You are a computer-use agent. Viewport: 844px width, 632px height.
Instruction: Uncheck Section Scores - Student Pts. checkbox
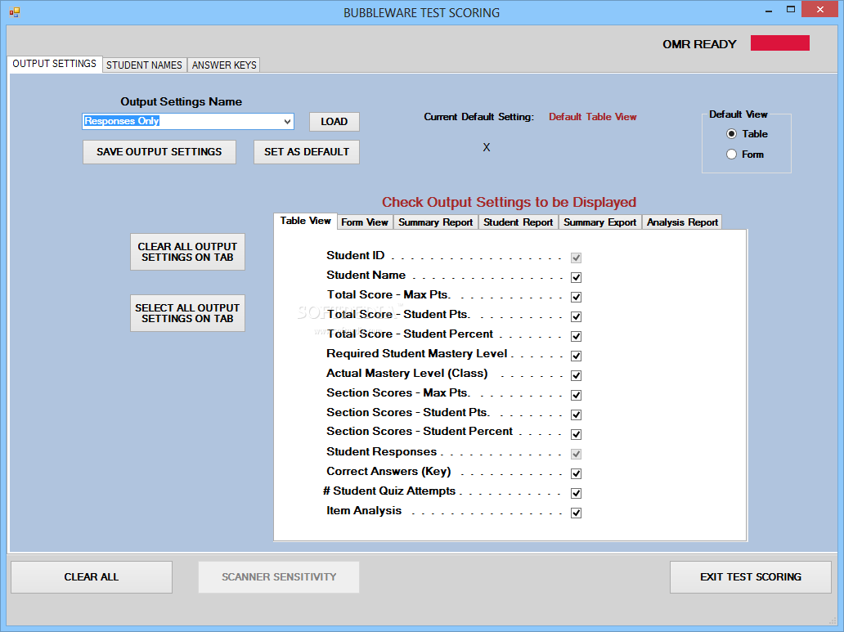(x=576, y=415)
